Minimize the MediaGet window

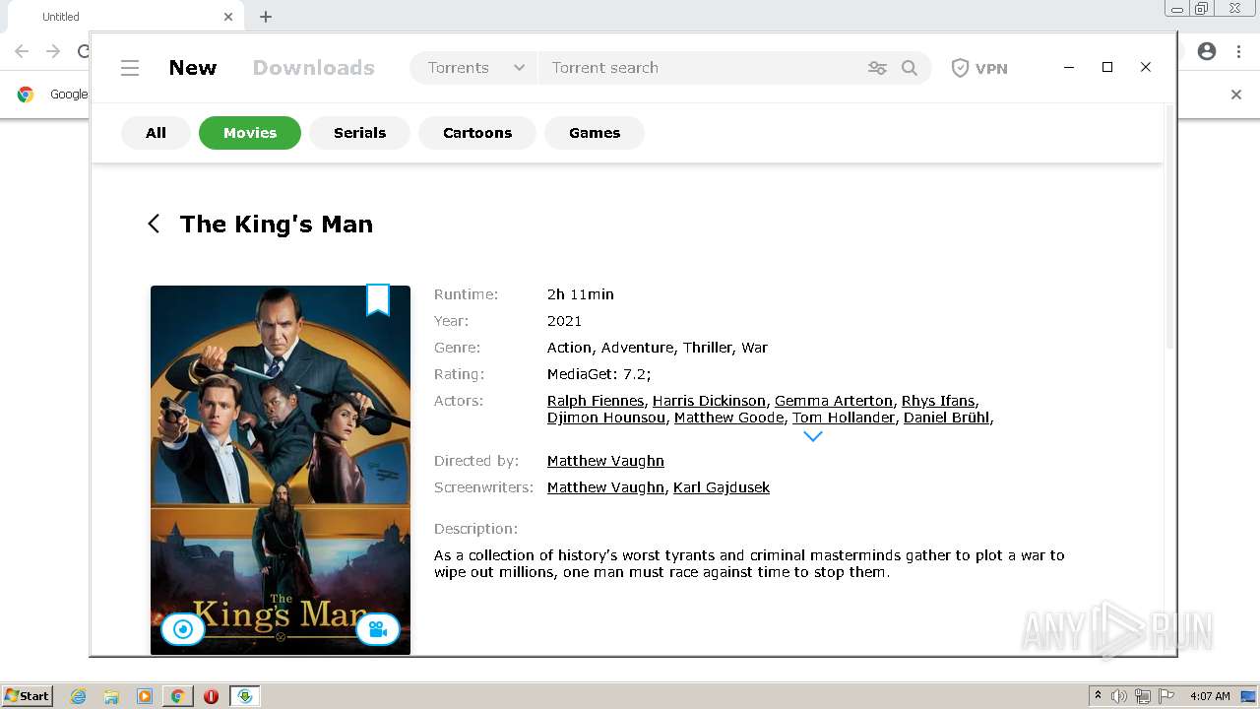1069,67
